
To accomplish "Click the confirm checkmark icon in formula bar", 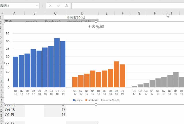I will point(58,6).
